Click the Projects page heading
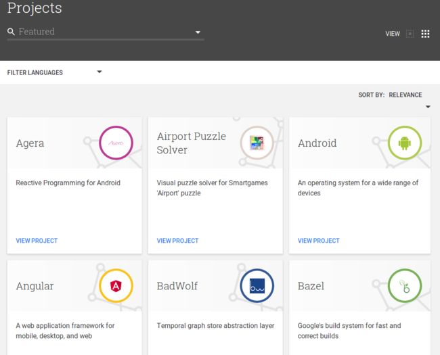 (35, 8)
